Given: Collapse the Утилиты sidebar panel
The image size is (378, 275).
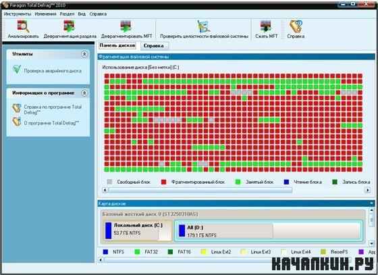Looking at the screenshot, I should point(84,54).
